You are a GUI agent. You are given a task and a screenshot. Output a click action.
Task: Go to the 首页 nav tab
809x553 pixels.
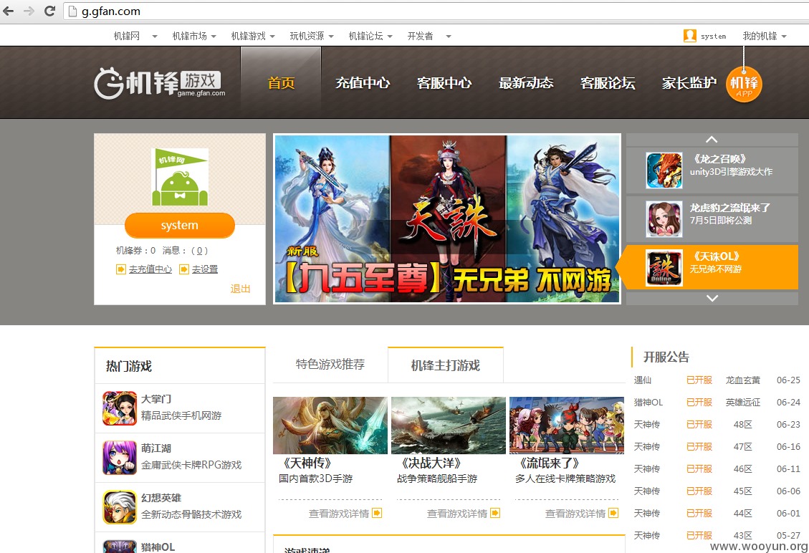coord(281,82)
